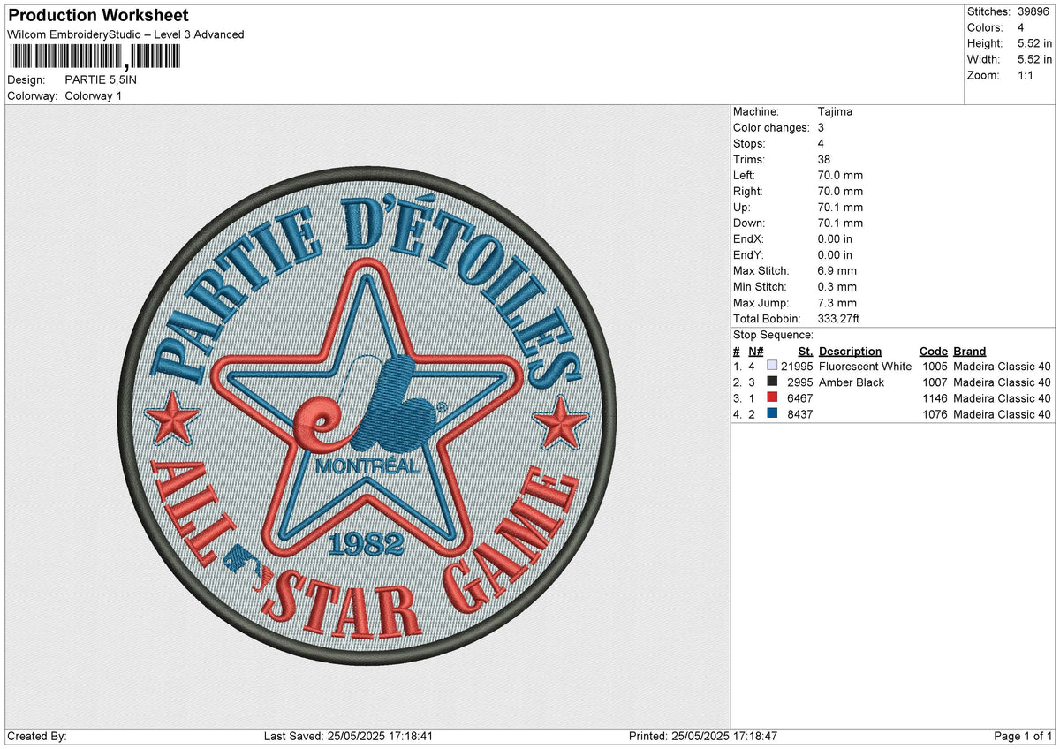The image size is (1060, 749).
Task: Click the design barcode at the top
Action: pyautogui.click(x=94, y=57)
